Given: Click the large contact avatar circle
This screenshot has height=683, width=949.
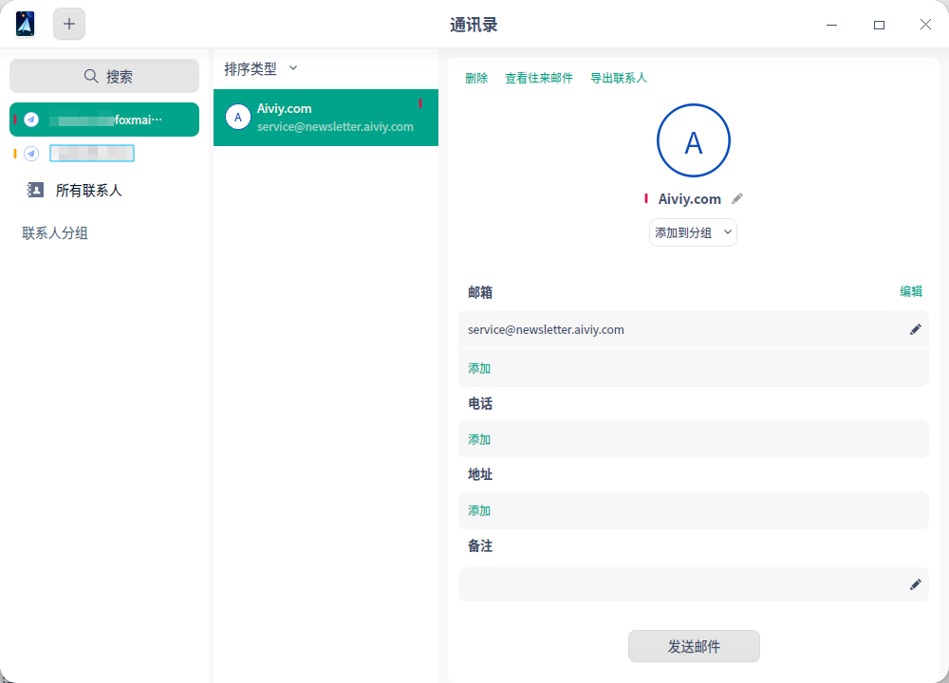Looking at the screenshot, I should (x=693, y=141).
